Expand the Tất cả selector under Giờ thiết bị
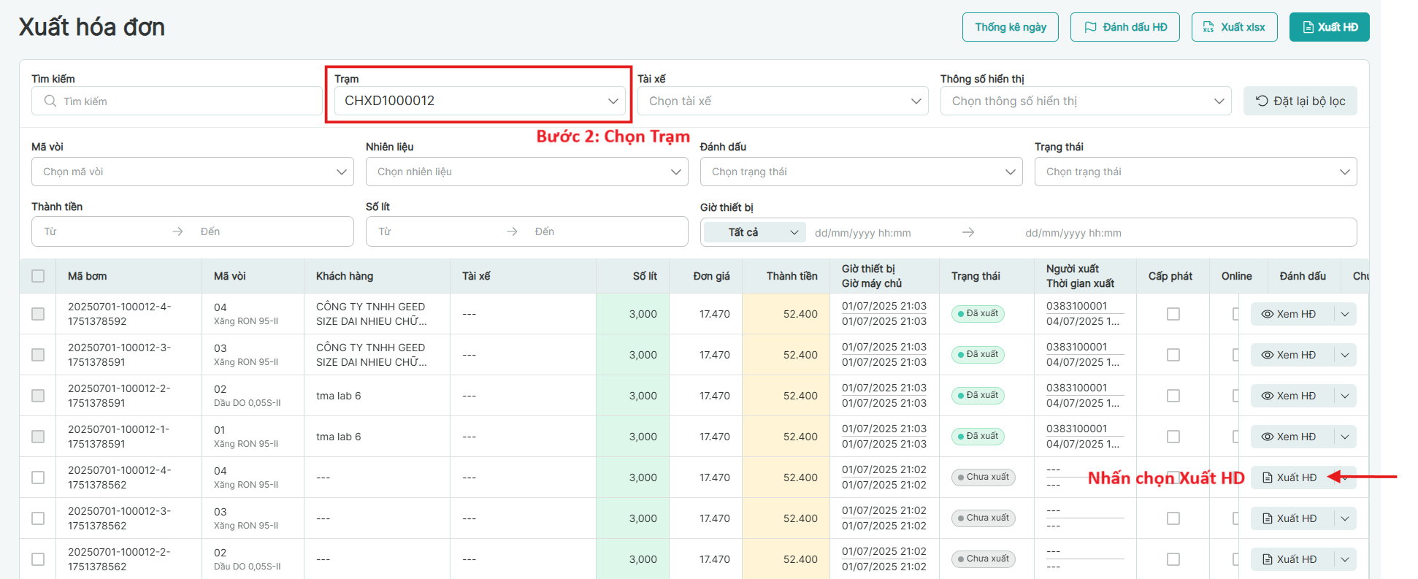The width and height of the screenshot is (1418, 579). (x=754, y=232)
